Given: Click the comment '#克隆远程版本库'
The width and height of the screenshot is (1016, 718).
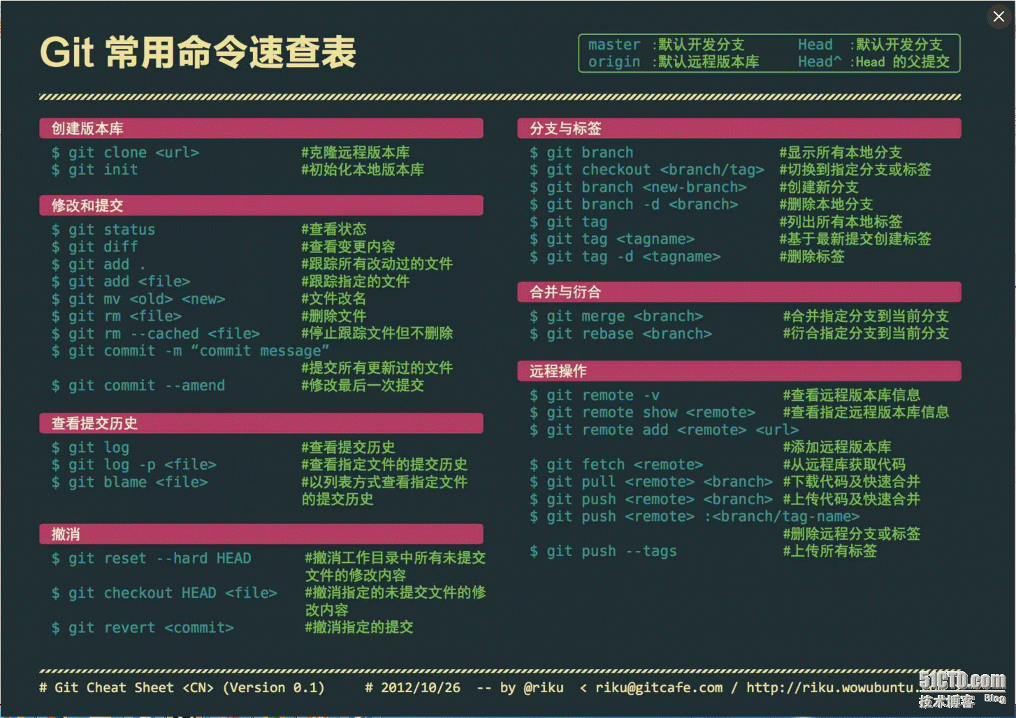Looking at the screenshot, I should point(356,152).
